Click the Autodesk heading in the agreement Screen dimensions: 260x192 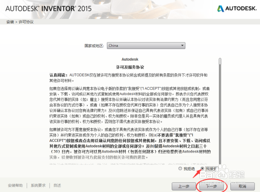click(130, 59)
